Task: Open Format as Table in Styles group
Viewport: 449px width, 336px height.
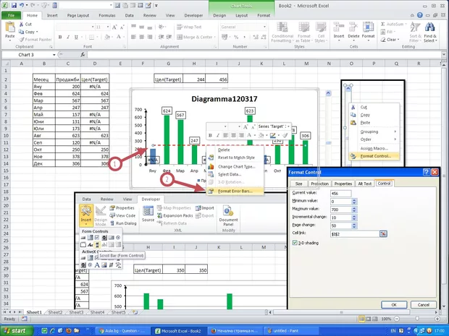Action: click(x=304, y=33)
